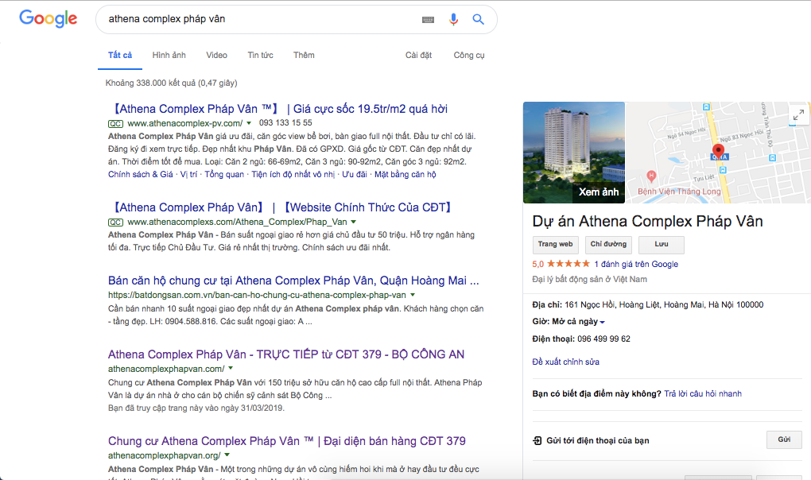Switch to the 'Hình ảnh' tab
The height and width of the screenshot is (480, 811).
click(168, 55)
